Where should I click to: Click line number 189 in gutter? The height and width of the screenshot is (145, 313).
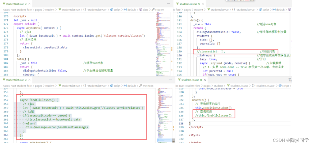tap(179, 52)
